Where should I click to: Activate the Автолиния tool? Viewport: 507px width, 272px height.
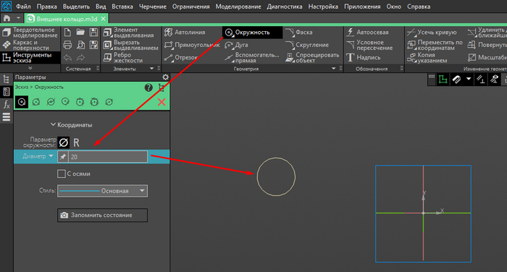coord(185,33)
